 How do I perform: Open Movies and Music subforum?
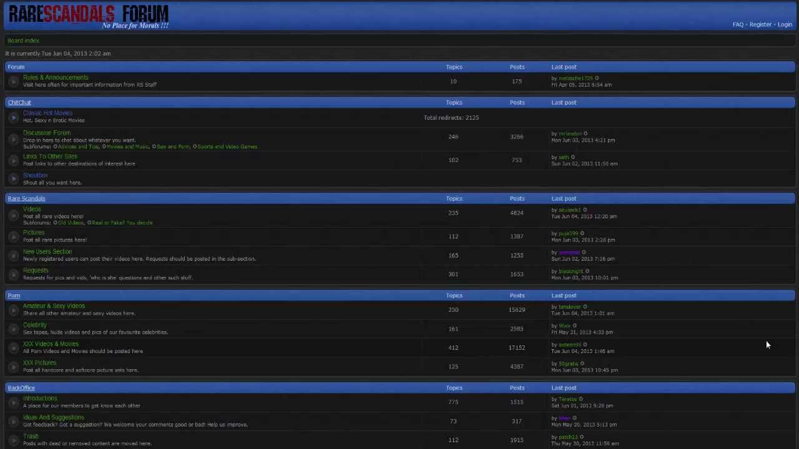point(128,147)
